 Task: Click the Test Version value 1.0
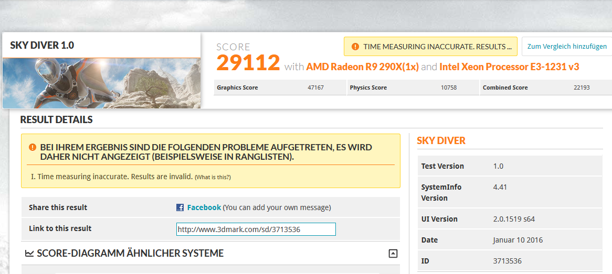499,166
